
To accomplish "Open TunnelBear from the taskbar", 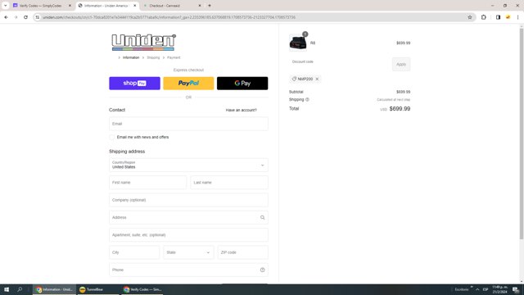I will (x=97, y=289).
